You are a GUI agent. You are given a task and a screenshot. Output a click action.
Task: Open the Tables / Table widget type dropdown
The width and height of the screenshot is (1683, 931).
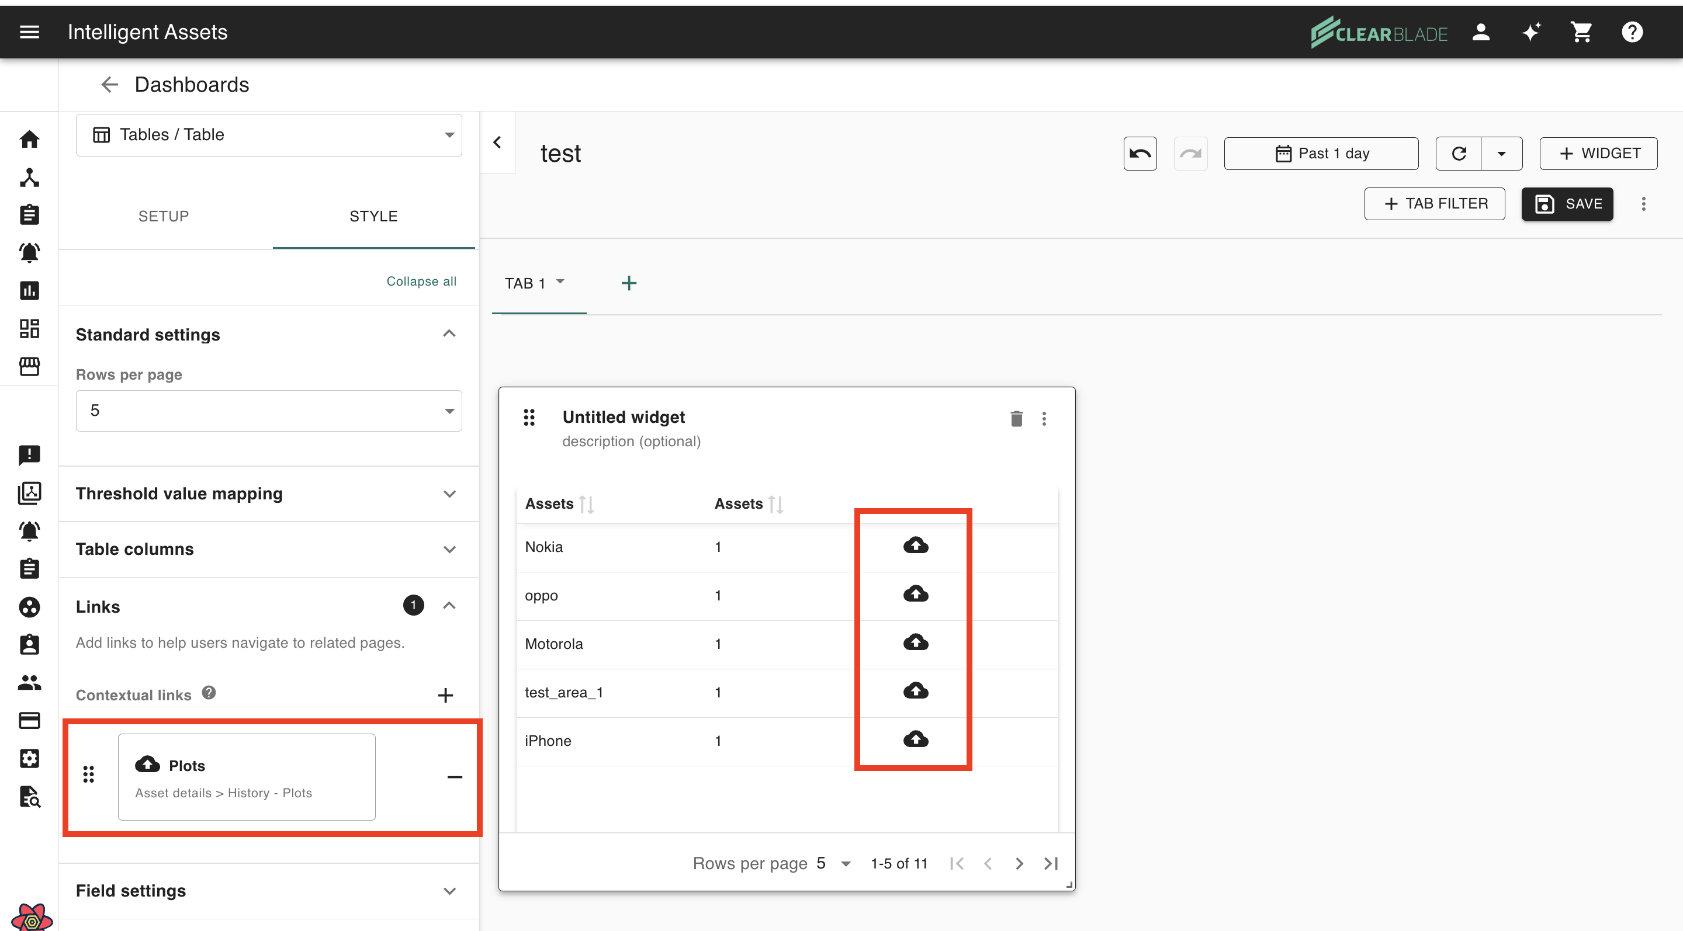[x=269, y=135]
